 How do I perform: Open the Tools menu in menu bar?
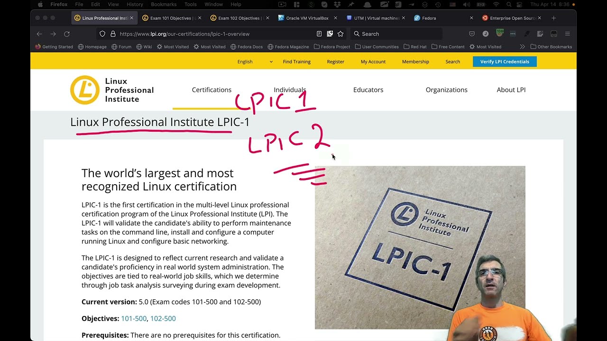coord(191,4)
